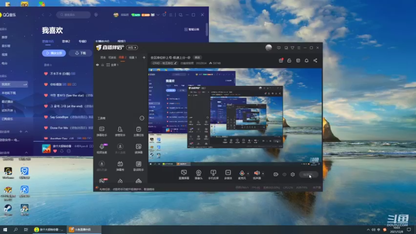Viewport: 416px width, 234px height.
Task: Click the mode switch pill beside companion logo
Action: (x=132, y=47)
